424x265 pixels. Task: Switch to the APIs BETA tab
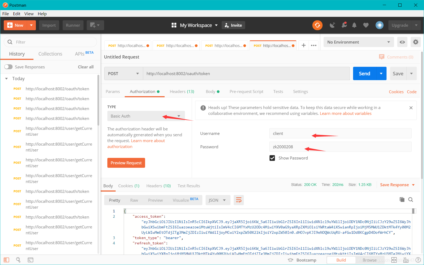(84, 53)
